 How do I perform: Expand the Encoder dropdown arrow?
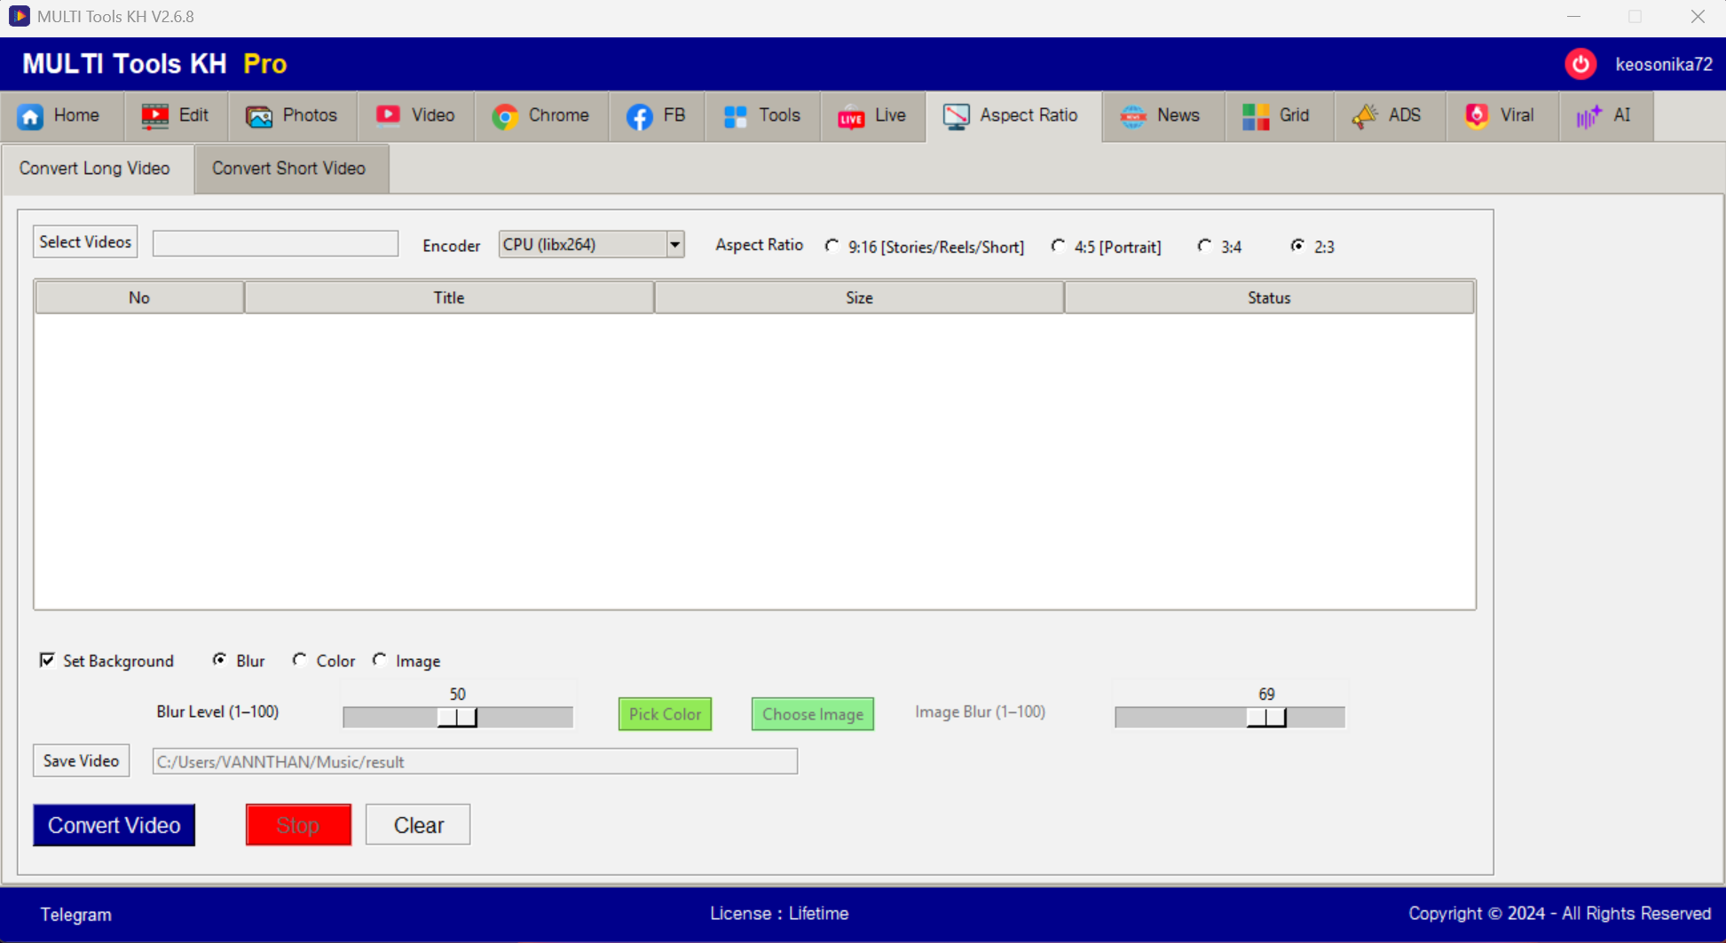[674, 245]
